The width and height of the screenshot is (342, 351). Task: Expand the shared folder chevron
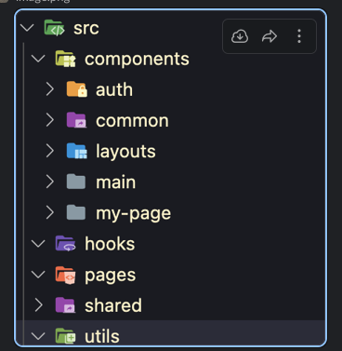38,305
